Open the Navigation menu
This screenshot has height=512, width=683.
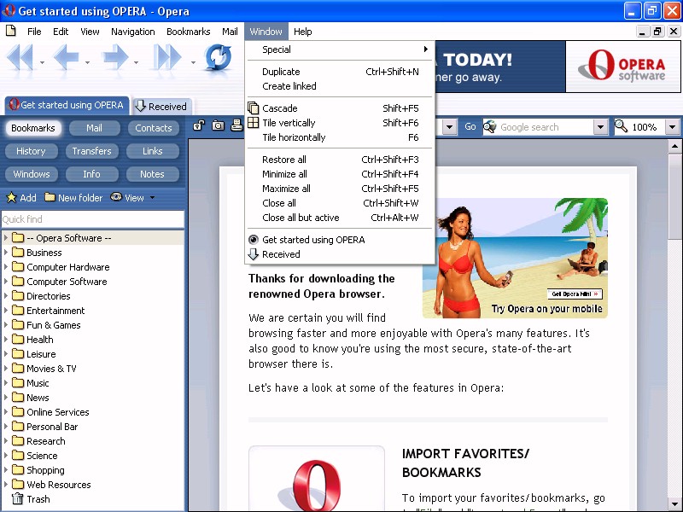[x=133, y=32]
